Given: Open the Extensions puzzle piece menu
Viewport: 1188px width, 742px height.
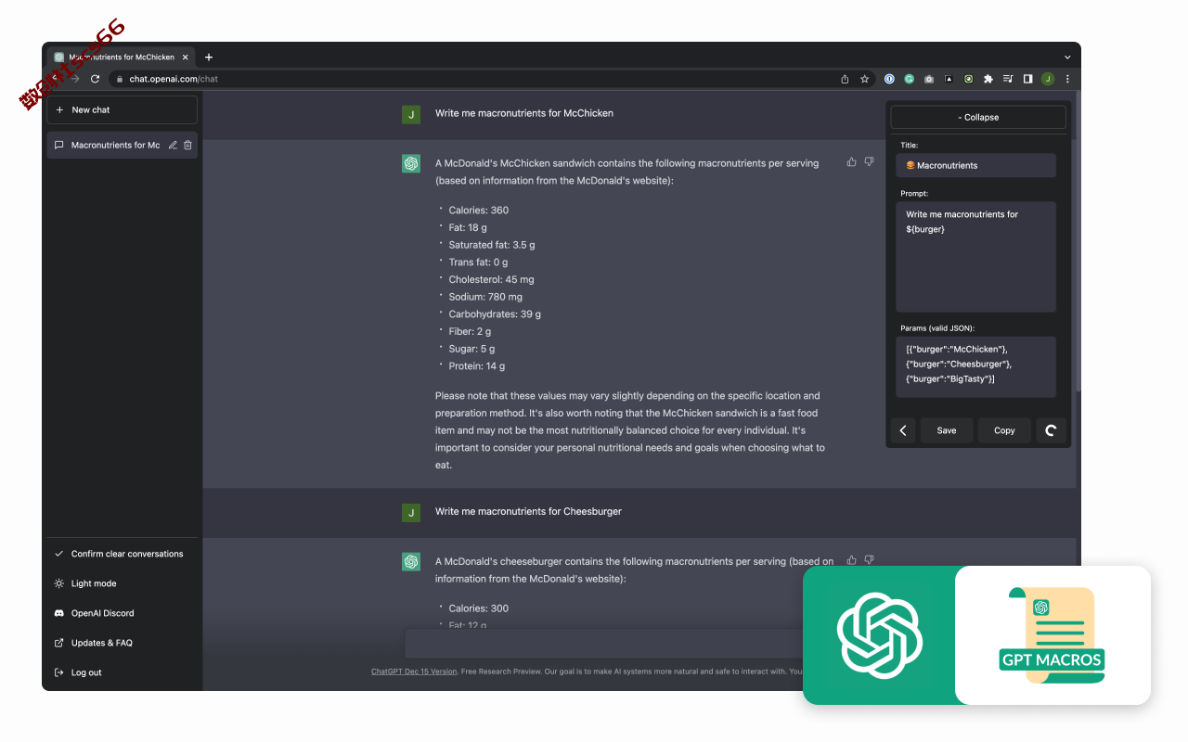Looking at the screenshot, I should (988, 79).
